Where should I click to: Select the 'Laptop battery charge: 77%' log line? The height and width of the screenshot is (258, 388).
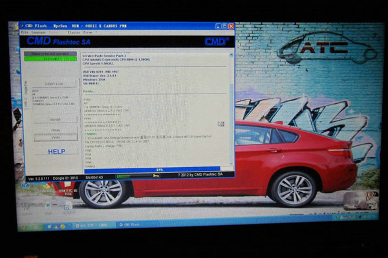103,146
